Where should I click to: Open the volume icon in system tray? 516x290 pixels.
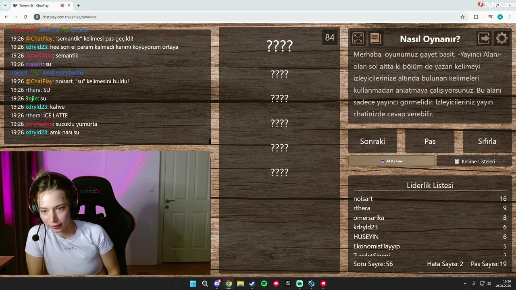[x=489, y=284]
